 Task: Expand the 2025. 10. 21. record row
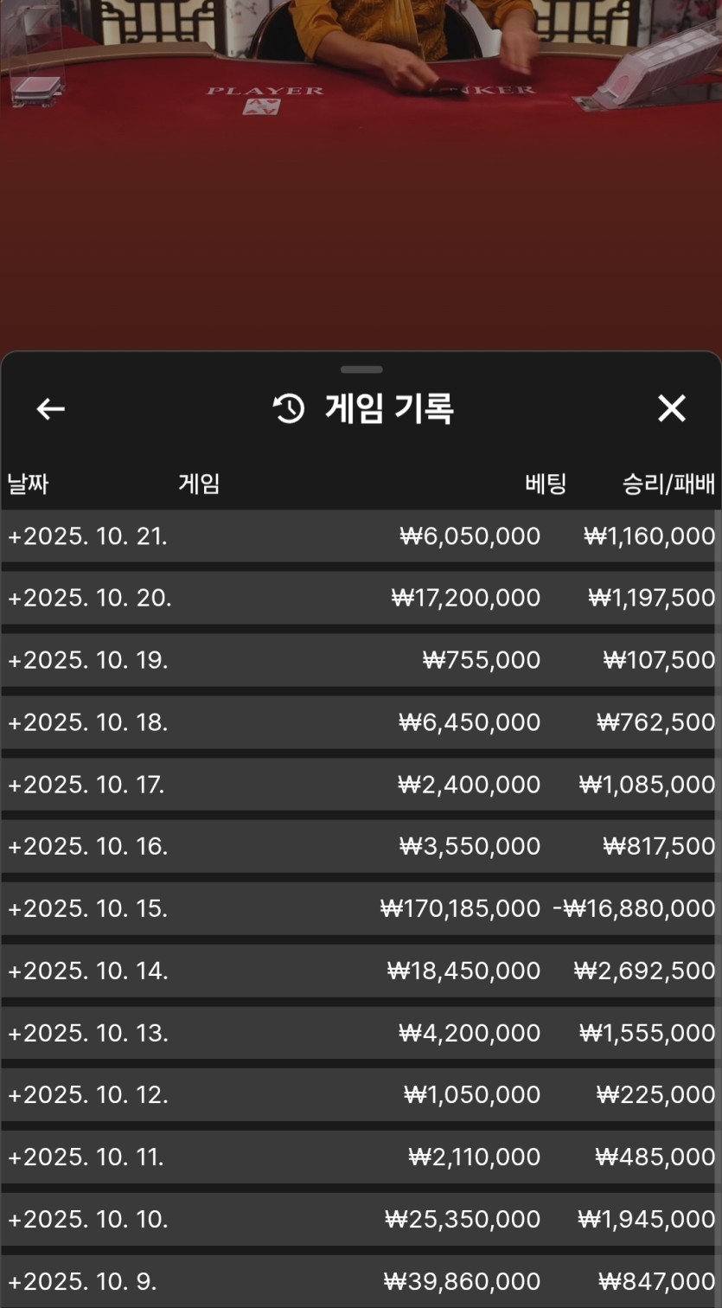point(87,536)
